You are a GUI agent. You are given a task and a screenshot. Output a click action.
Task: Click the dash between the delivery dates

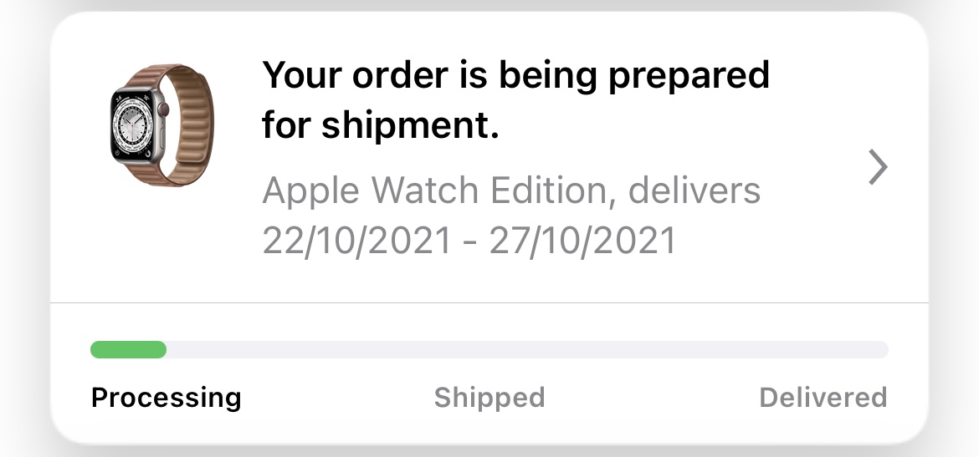coord(470,242)
